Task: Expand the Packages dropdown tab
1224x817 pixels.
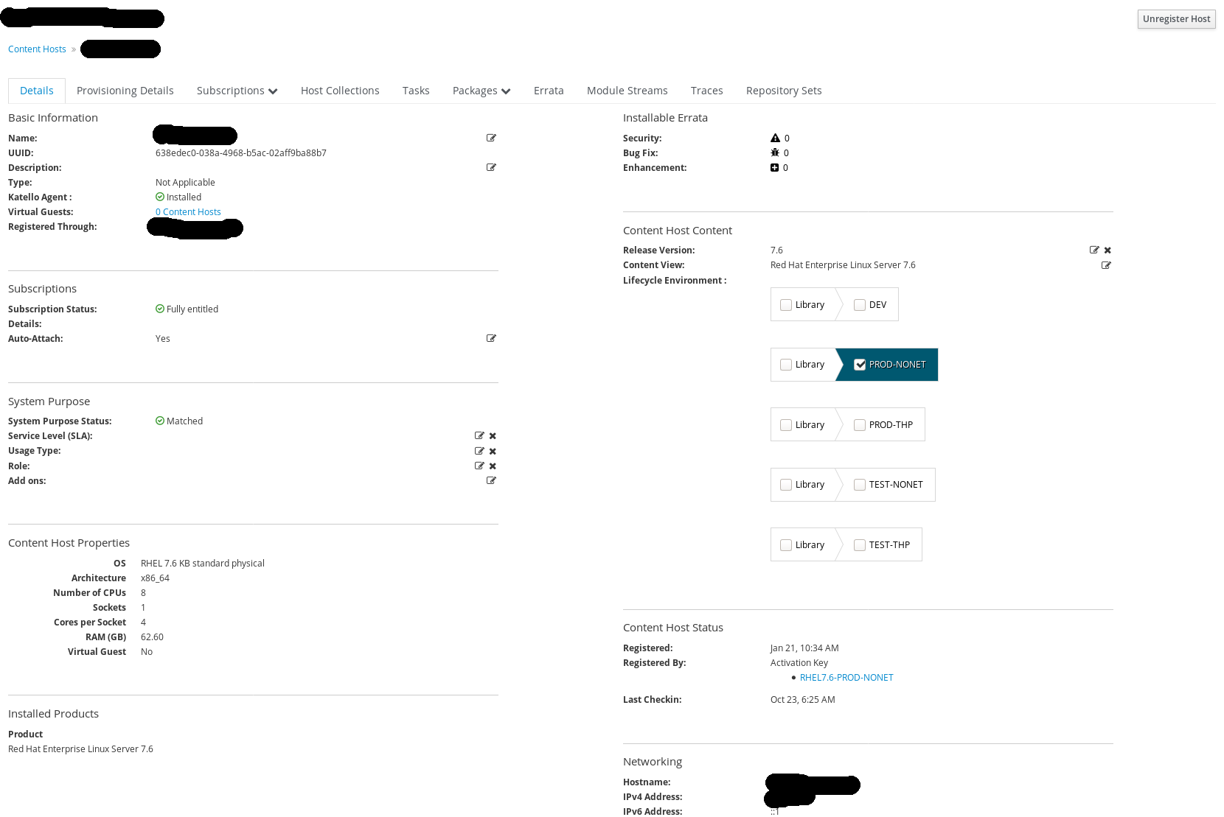Action: 481,91
